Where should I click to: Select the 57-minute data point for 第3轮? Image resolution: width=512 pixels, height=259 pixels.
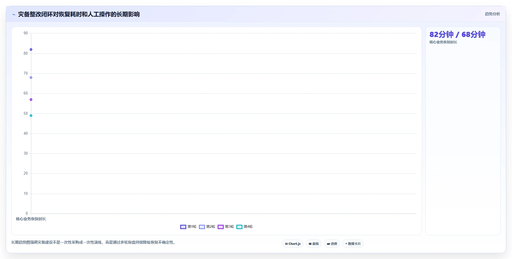[x=31, y=99]
